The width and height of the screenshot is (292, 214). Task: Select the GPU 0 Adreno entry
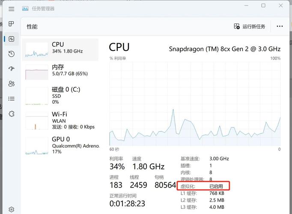[60, 146]
